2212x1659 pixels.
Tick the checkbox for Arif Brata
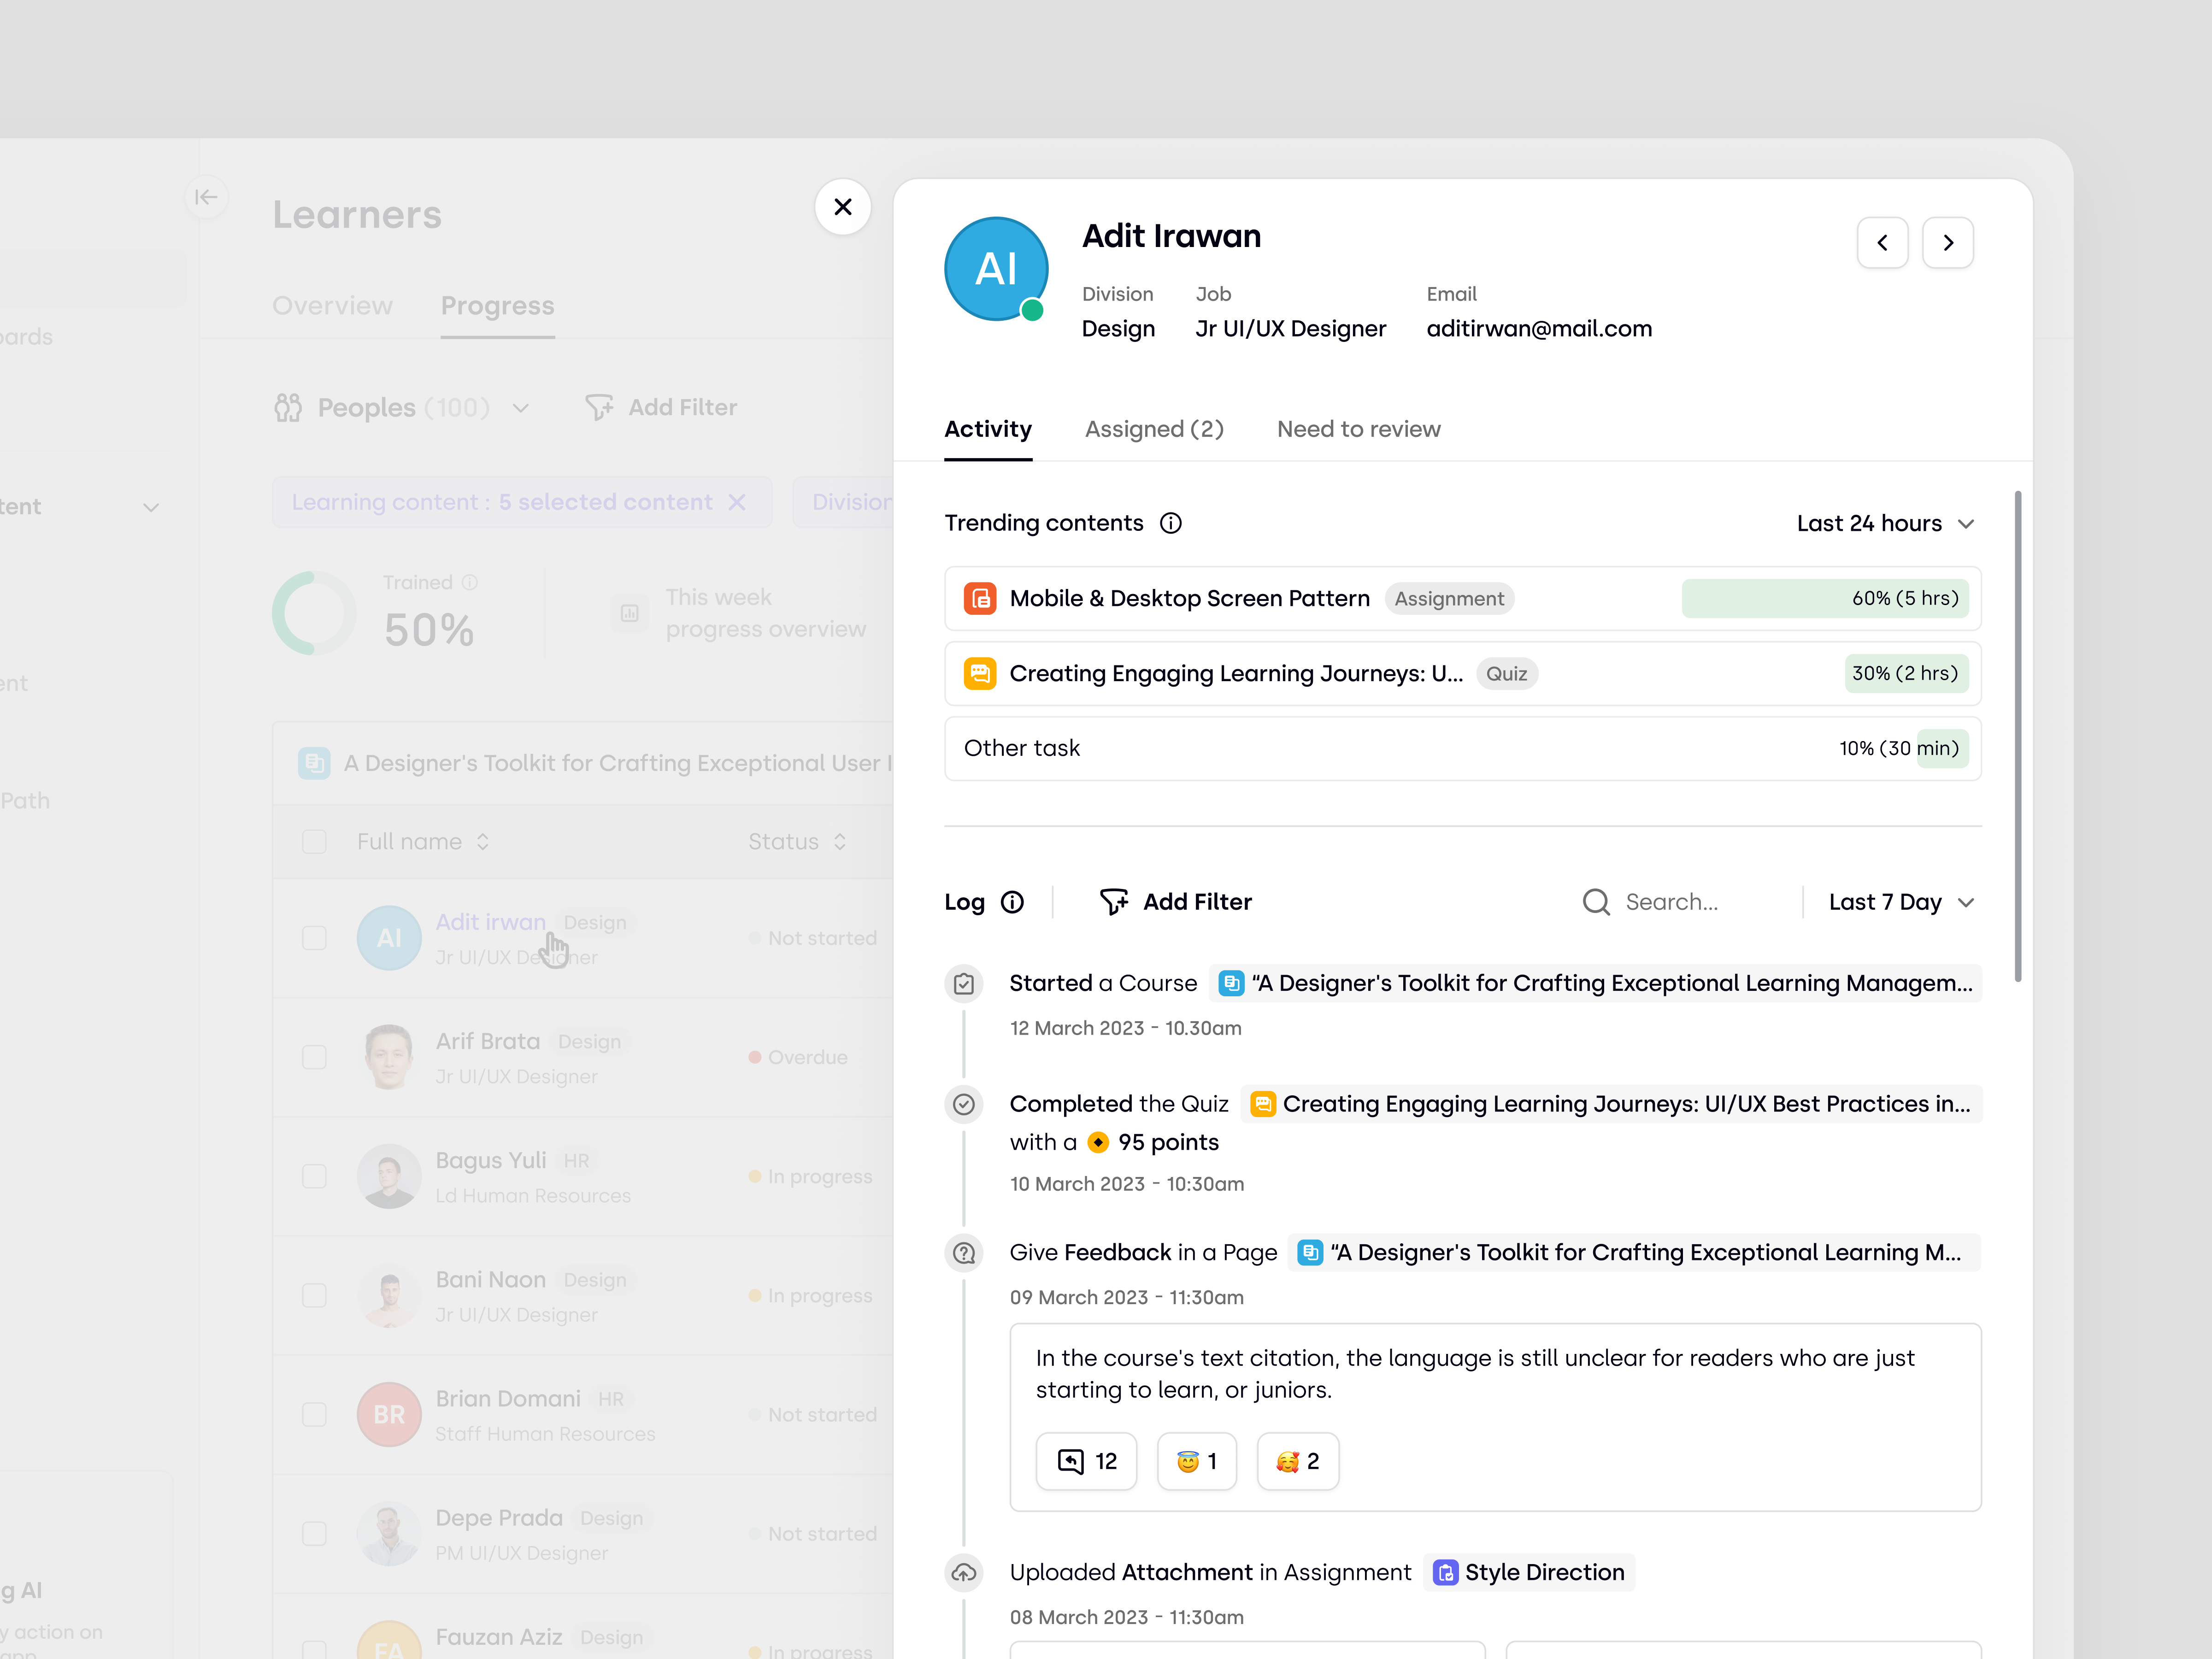point(314,1057)
